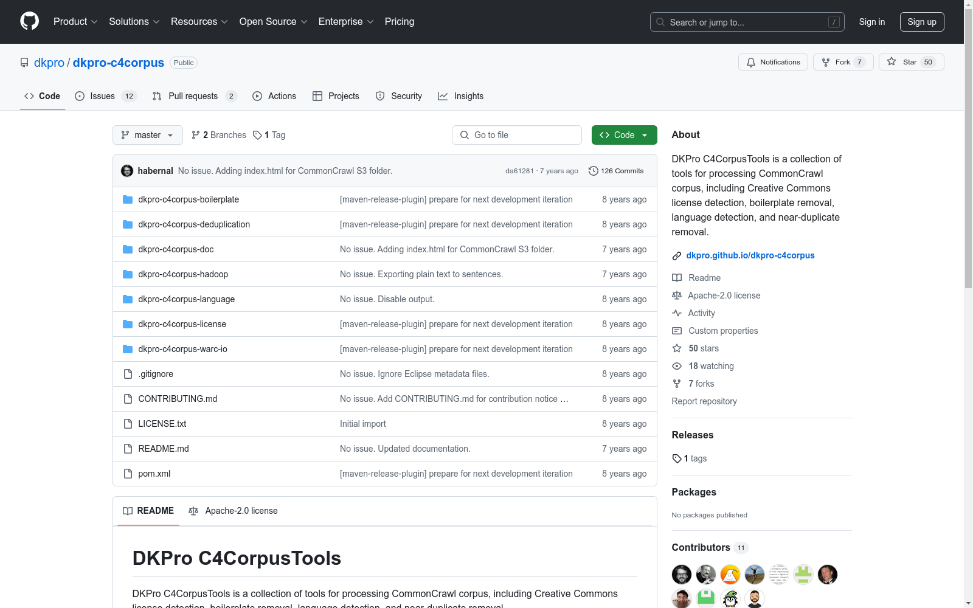Open the Pull requests tab

pyautogui.click(x=195, y=96)
